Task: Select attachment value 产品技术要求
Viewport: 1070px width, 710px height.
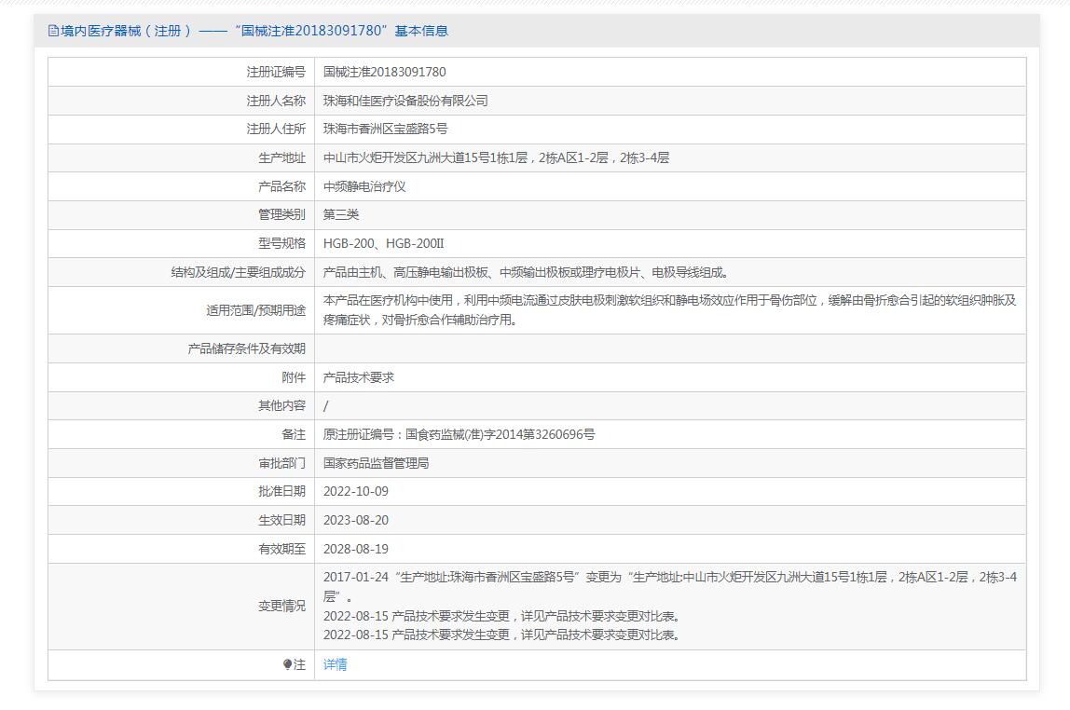Action: click(358, 377)
